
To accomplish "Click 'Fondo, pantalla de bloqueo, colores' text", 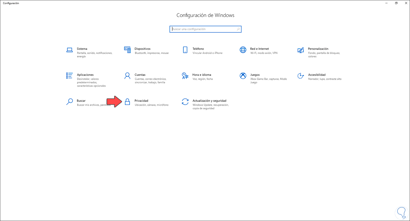I will pos(324,55).
